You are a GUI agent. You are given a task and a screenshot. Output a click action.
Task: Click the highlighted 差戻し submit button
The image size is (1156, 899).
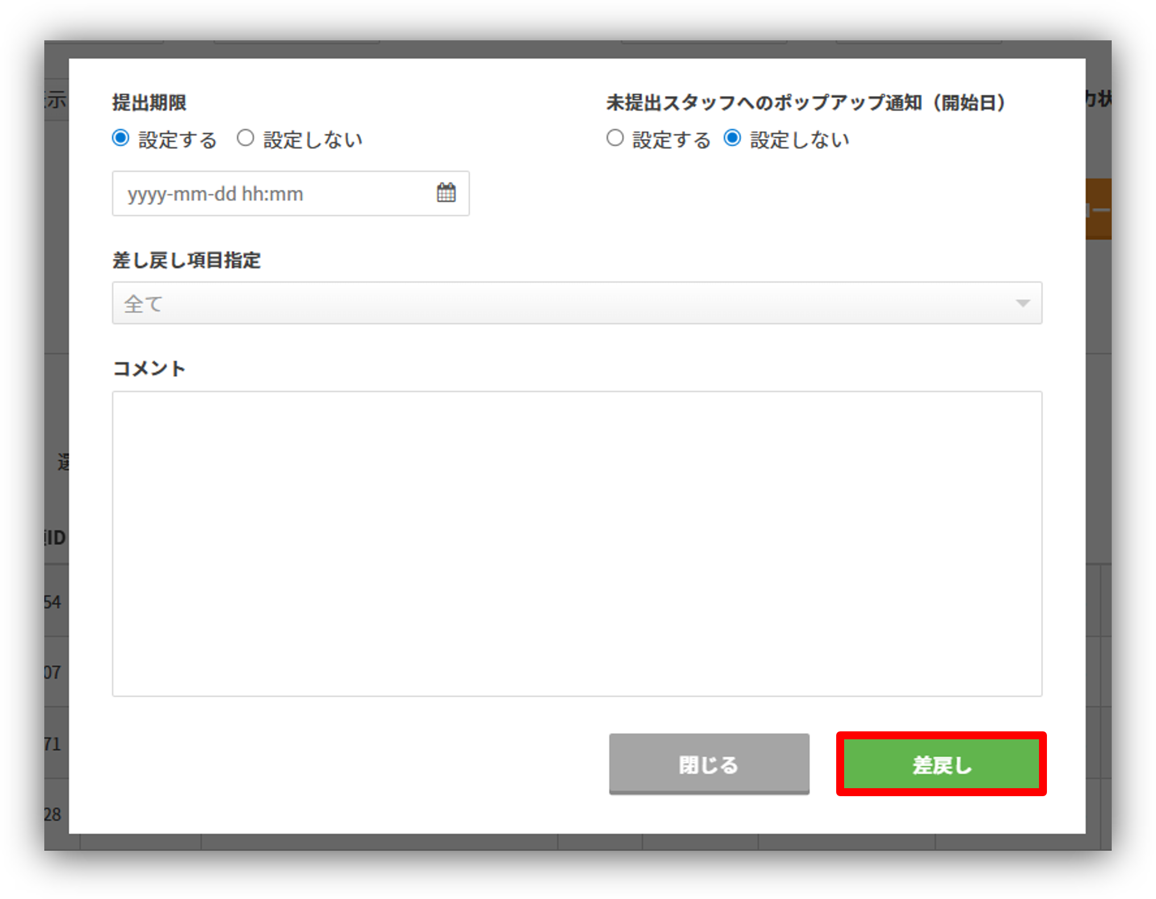pyautogui.click(x=940, y=764)
